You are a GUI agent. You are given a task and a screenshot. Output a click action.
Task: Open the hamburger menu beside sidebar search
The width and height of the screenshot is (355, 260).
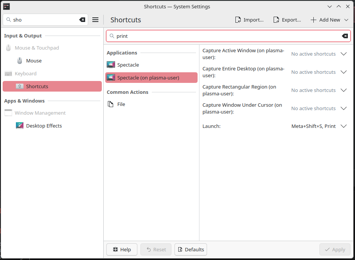pyautogui.click(x=95, y=20)
